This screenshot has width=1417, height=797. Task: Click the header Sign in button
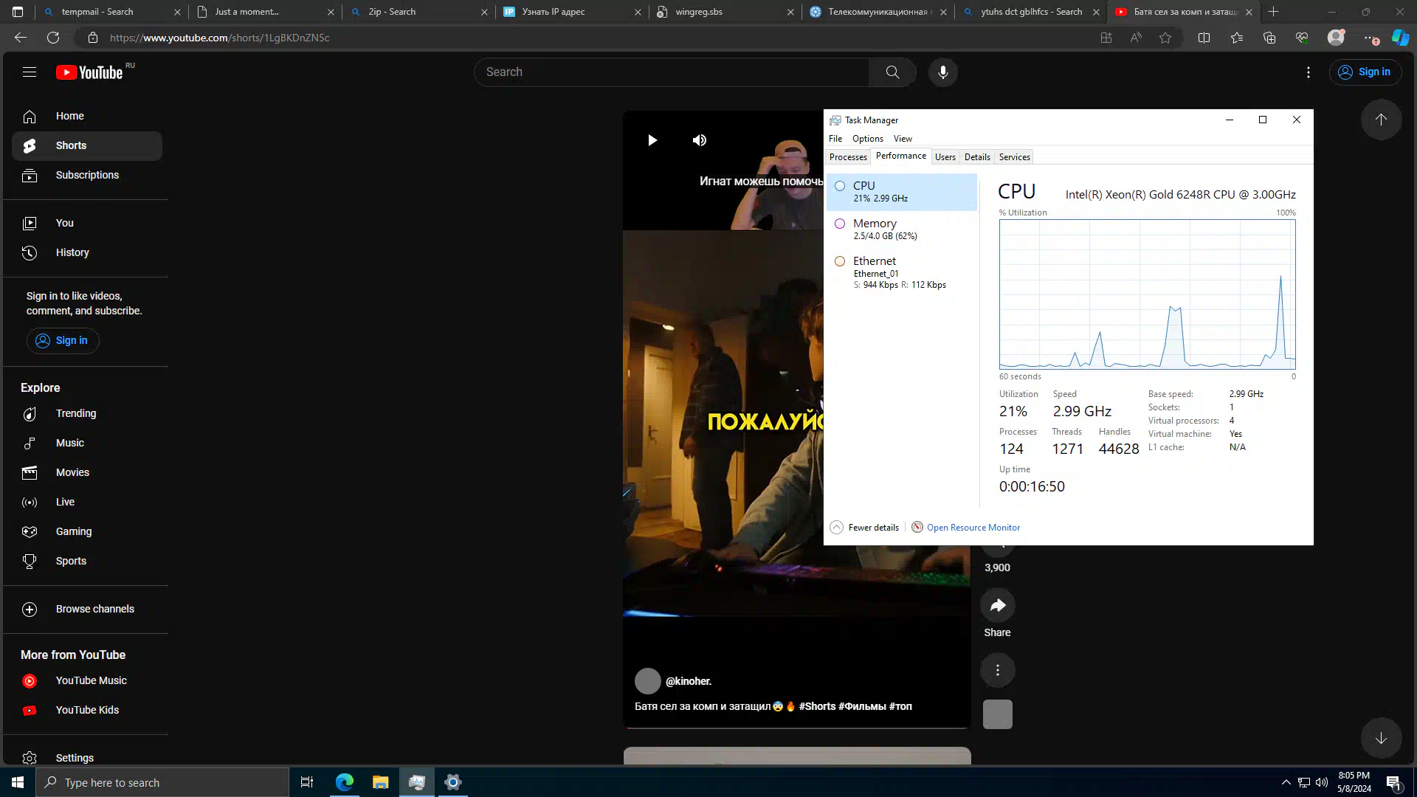click(1365, 72)
